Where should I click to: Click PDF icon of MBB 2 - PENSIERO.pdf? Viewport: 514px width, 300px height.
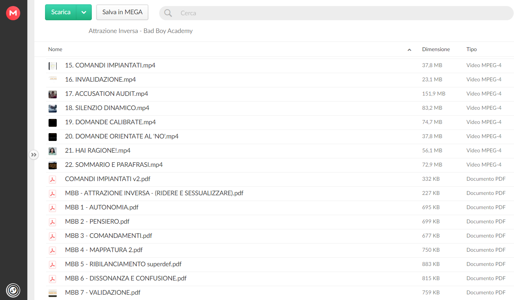(52, 222)
